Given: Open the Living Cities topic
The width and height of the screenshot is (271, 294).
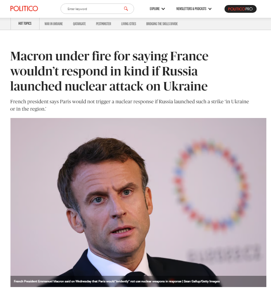Looking at the screenshot, I should [129, 24].
